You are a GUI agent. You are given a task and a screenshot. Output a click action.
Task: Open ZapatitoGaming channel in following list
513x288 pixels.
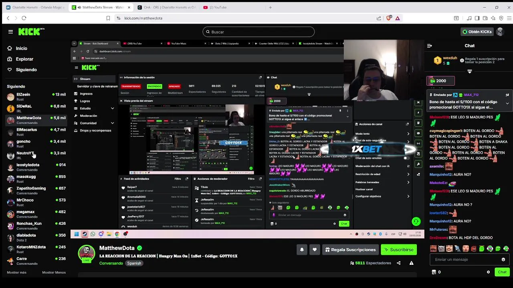tap(36, 190)
